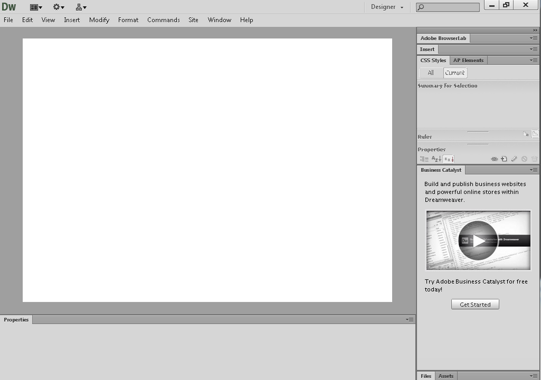Collapse panels to icons using double arrow
The image size is (541, 380).
[x=535, y=30]
